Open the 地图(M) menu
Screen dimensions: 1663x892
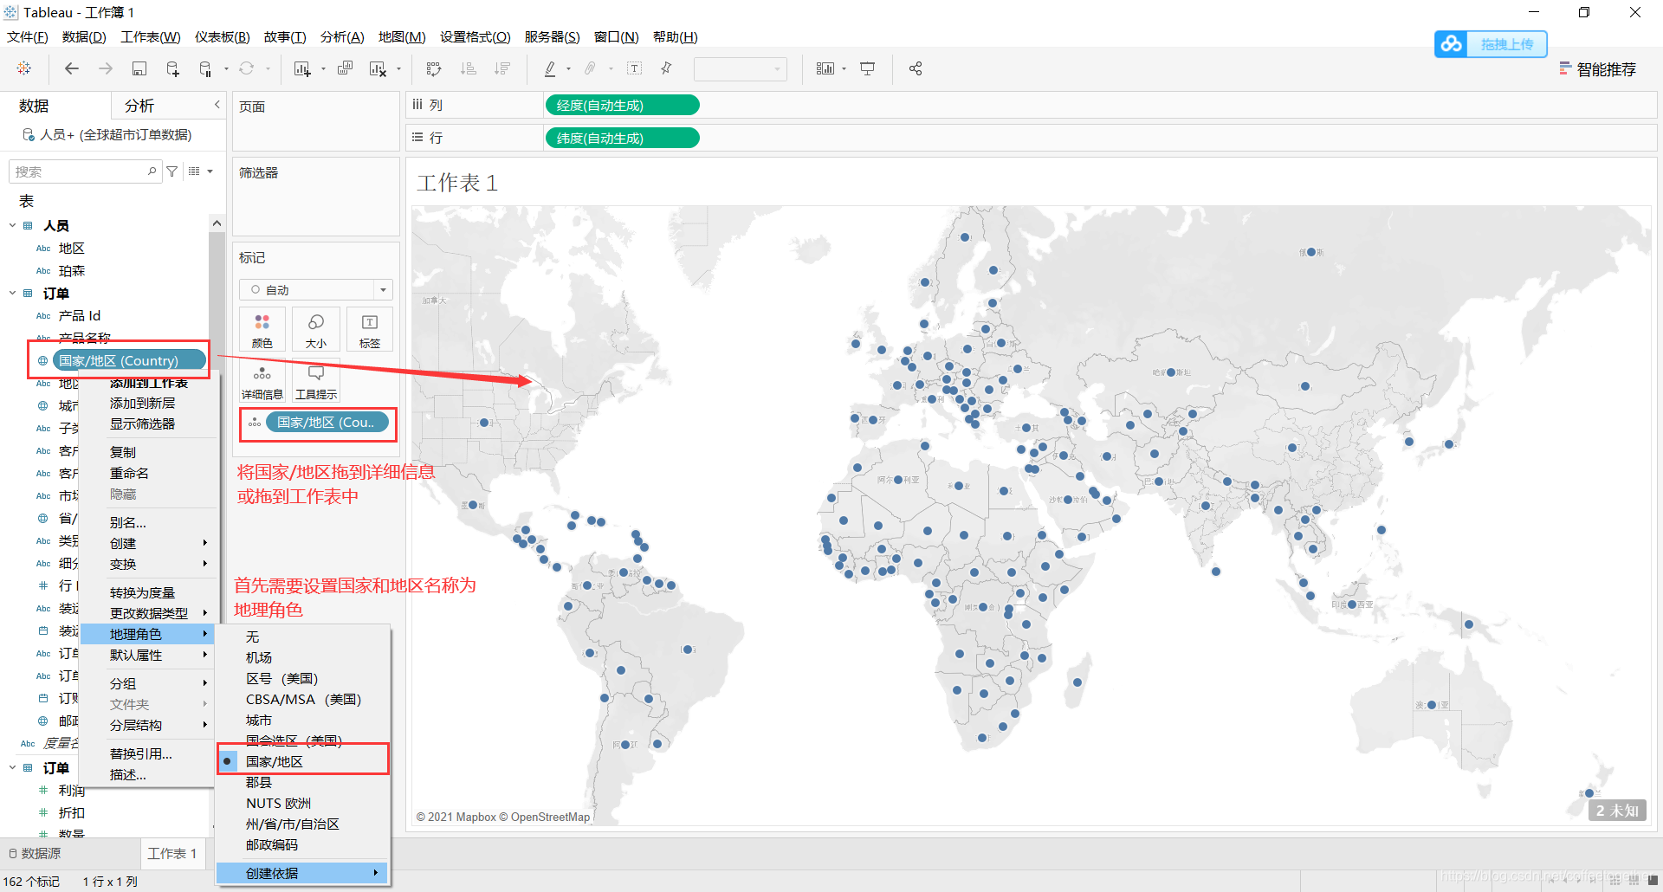pyautogui.click(x=402, y=37)
